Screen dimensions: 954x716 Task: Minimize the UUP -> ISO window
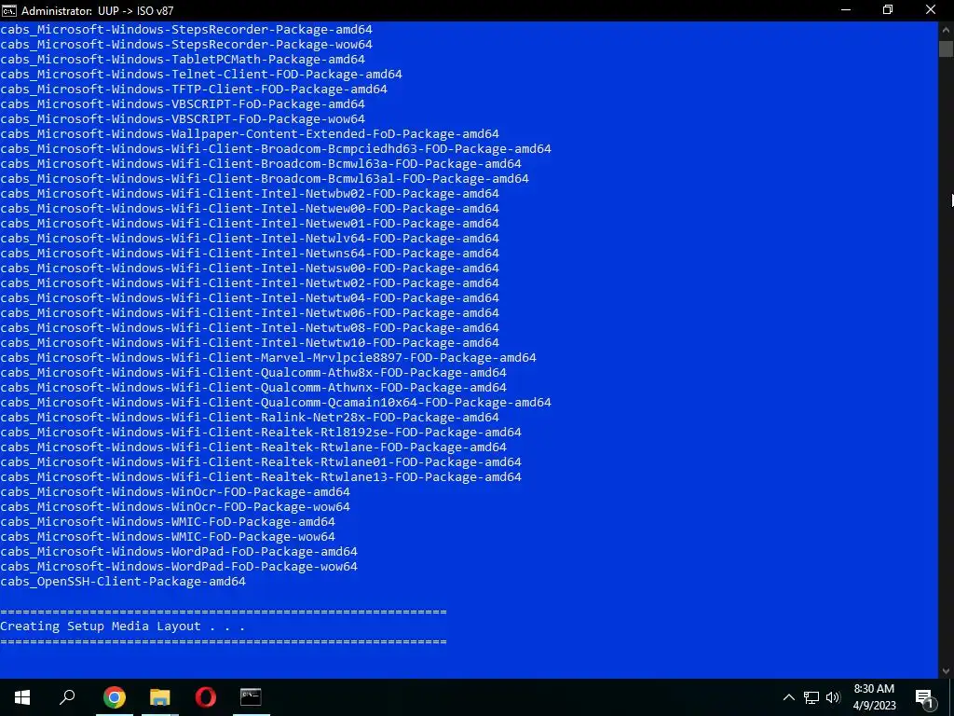point(846,10)
